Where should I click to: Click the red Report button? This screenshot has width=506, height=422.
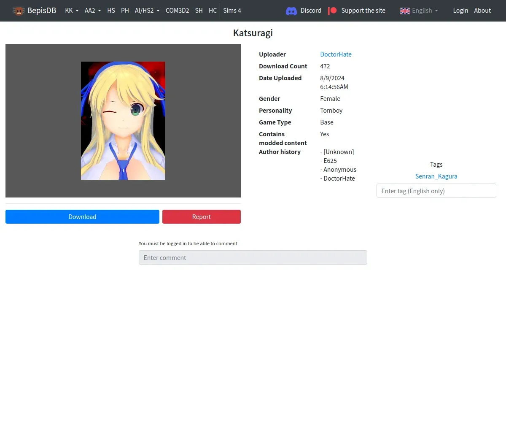coord(202,217)
